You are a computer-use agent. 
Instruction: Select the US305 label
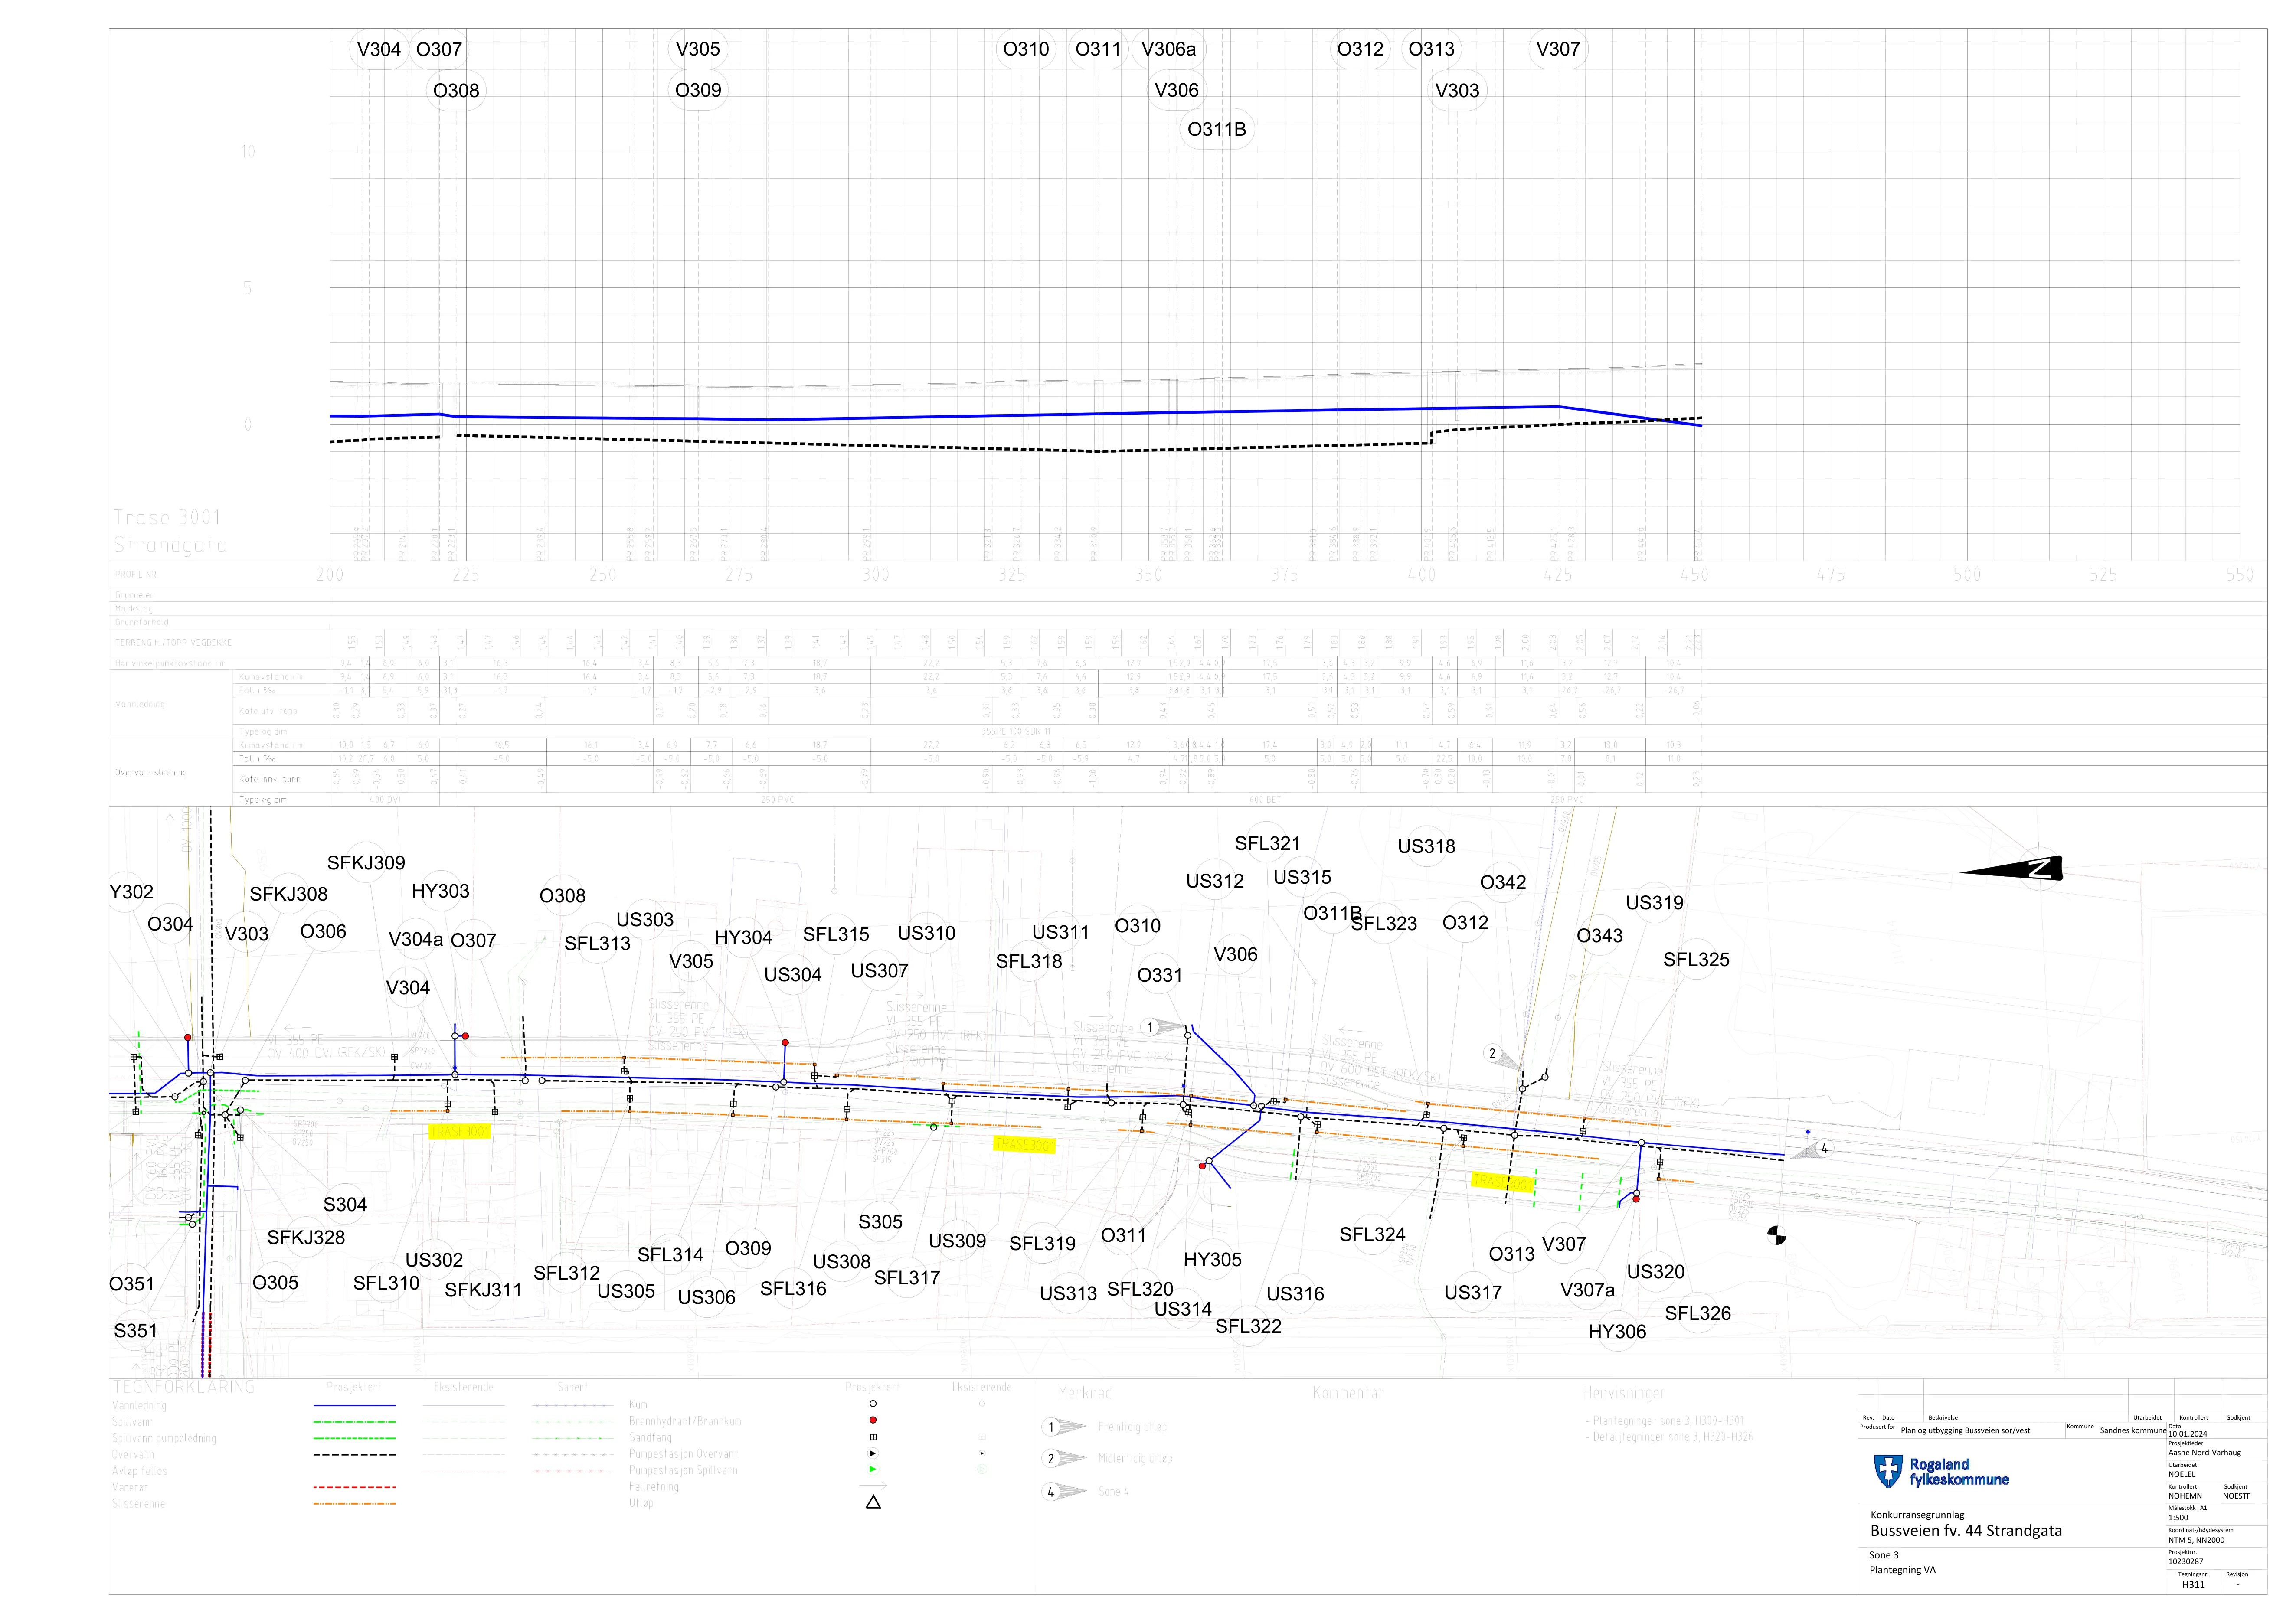coord(626,1291)
